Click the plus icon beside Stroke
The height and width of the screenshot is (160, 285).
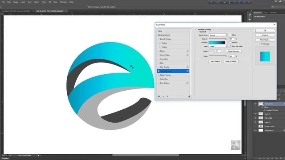[187, 51]
